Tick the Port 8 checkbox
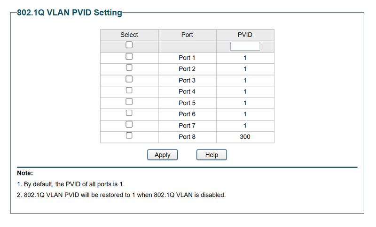 tap(129, 136)
